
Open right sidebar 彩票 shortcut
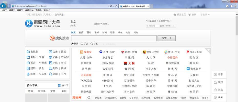click(219, 74)
